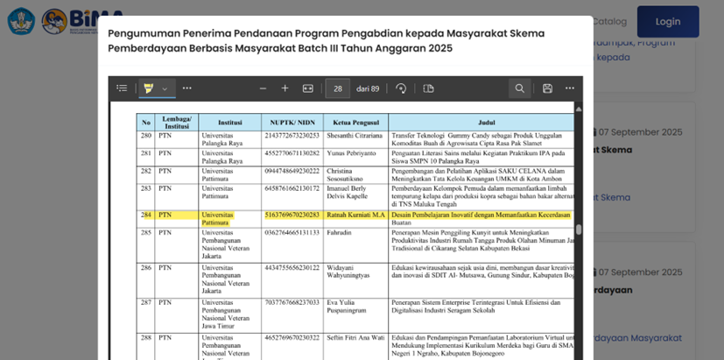Select the yellow highlighter tool
The image size is (724, 360).
(x=149, y=88)
